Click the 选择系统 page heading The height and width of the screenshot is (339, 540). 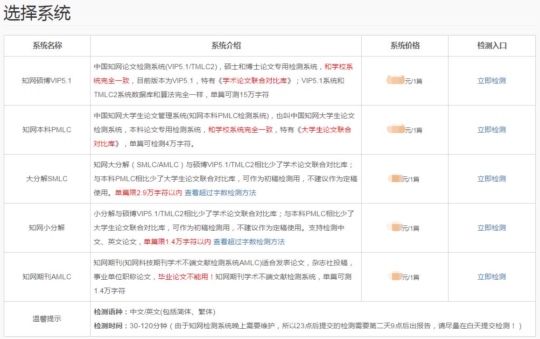click(x=37, y=14)
